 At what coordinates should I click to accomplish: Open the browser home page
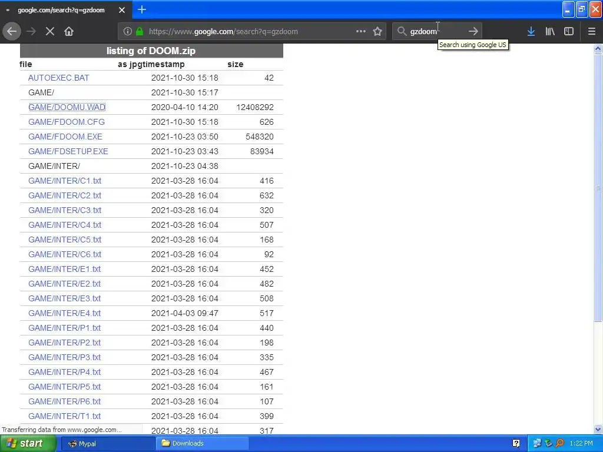tap(69, 31)
